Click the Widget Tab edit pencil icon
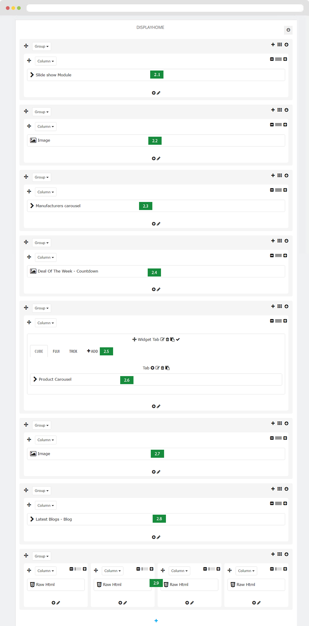This screenshot has width=309, height=626. pyautogui.click(x=163, y=339)
